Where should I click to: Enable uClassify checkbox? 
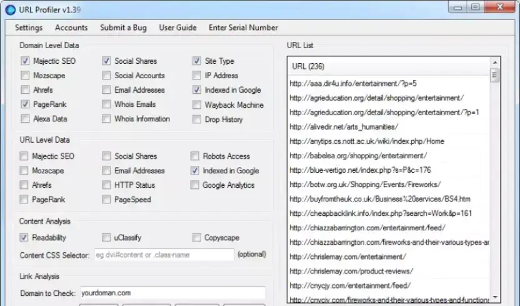point(106,237)
